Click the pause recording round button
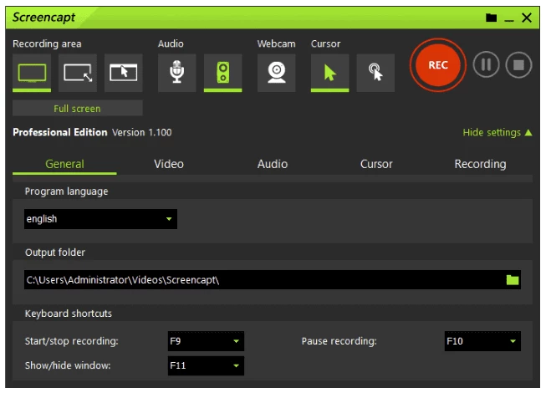This screenshot has width=546, height=393. click(x=486, y=65)
